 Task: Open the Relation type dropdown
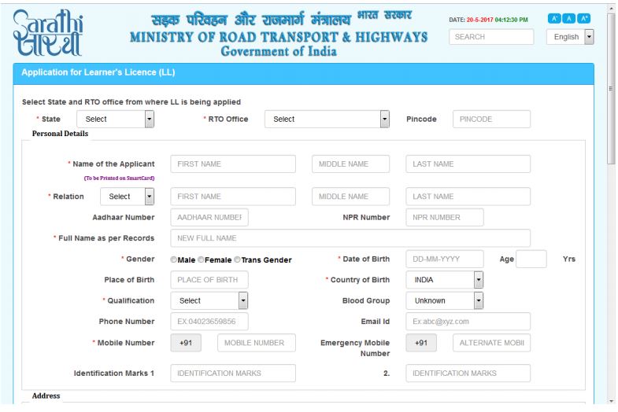(127, 197)
